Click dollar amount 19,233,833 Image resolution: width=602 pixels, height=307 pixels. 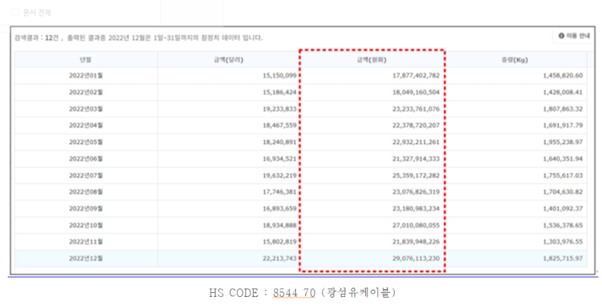280,109
